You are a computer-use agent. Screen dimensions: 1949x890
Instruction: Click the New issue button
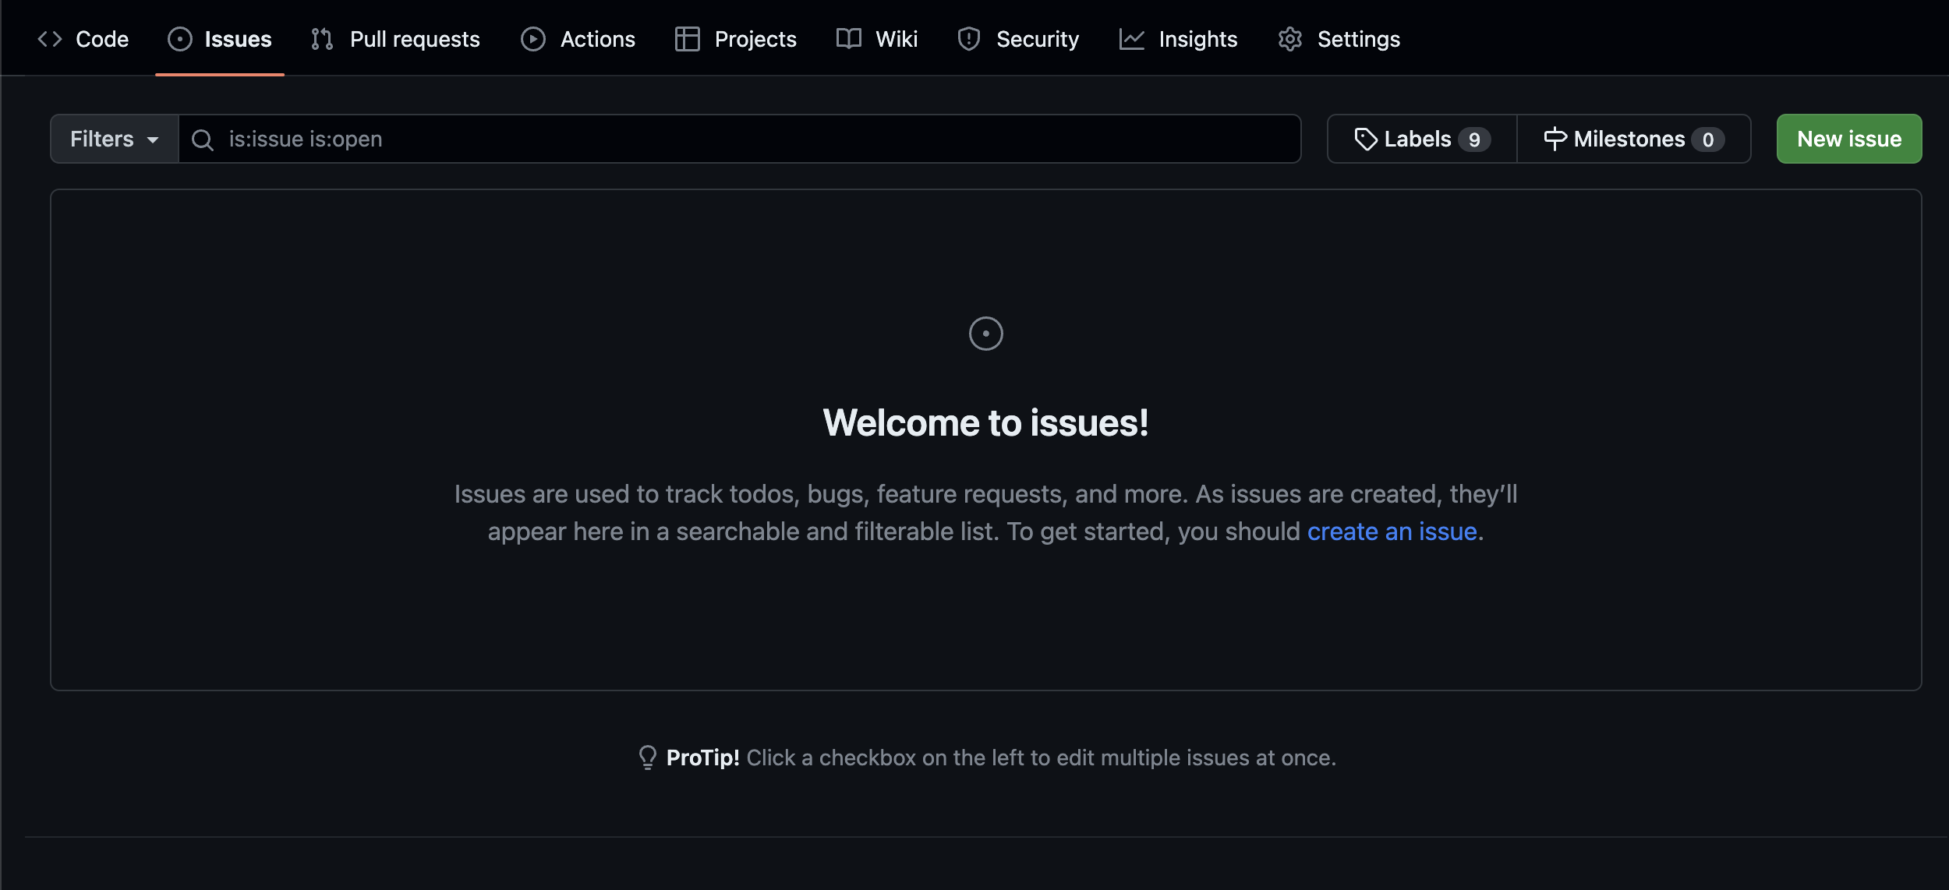click(x=1848, y=139)
